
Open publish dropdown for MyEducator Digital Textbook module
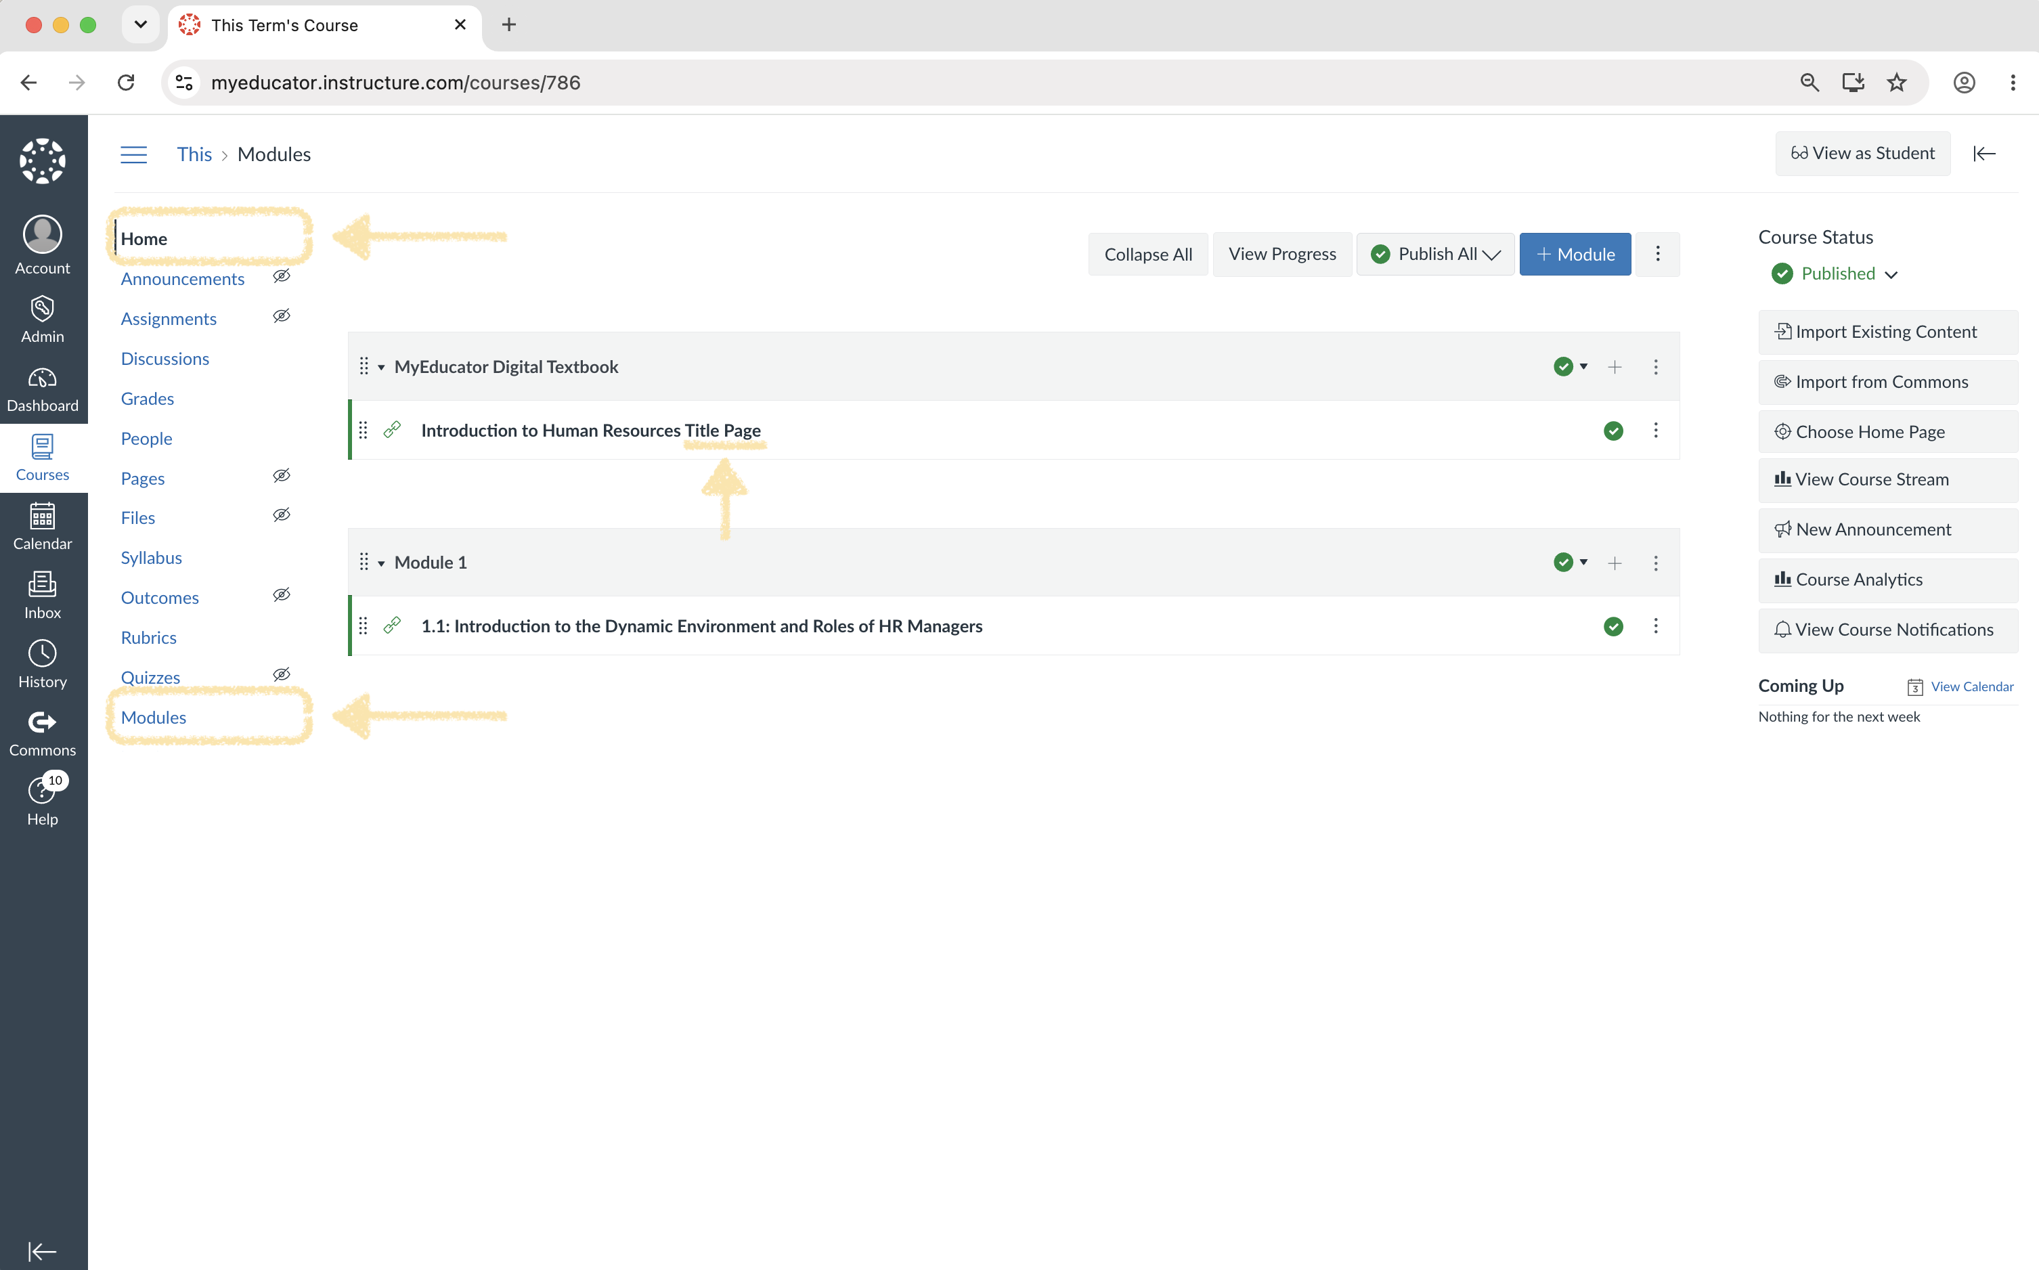click(1571, 367)
